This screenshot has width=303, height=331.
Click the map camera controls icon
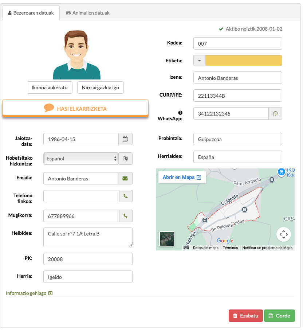[x=283, y=234]
